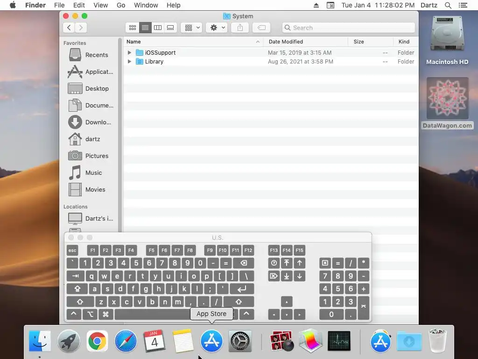Toggle right shift on keyboard viewer
478x359 pixels.
coord(239,302)
